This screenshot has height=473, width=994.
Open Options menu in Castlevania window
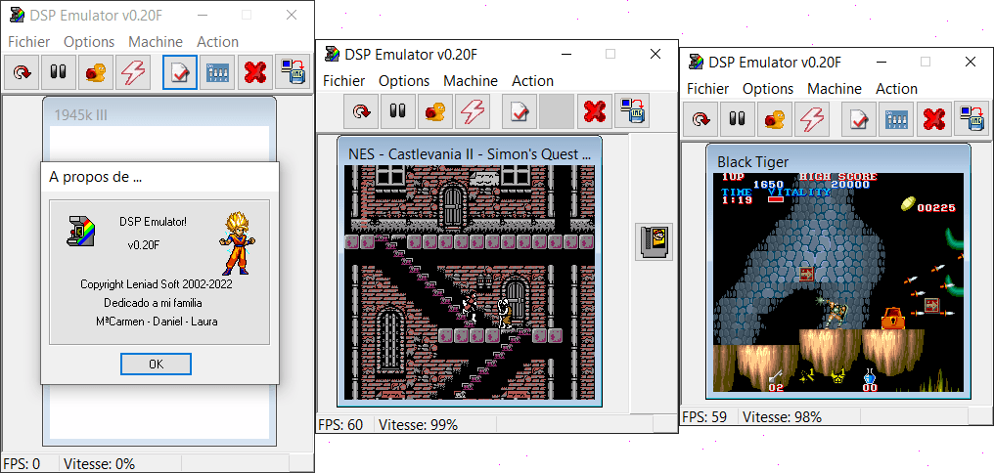tap(404, 81)
